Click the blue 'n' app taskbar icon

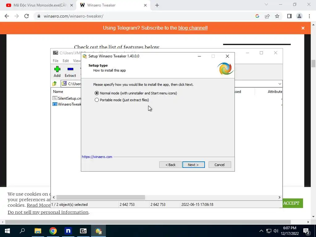click(68, 231)
